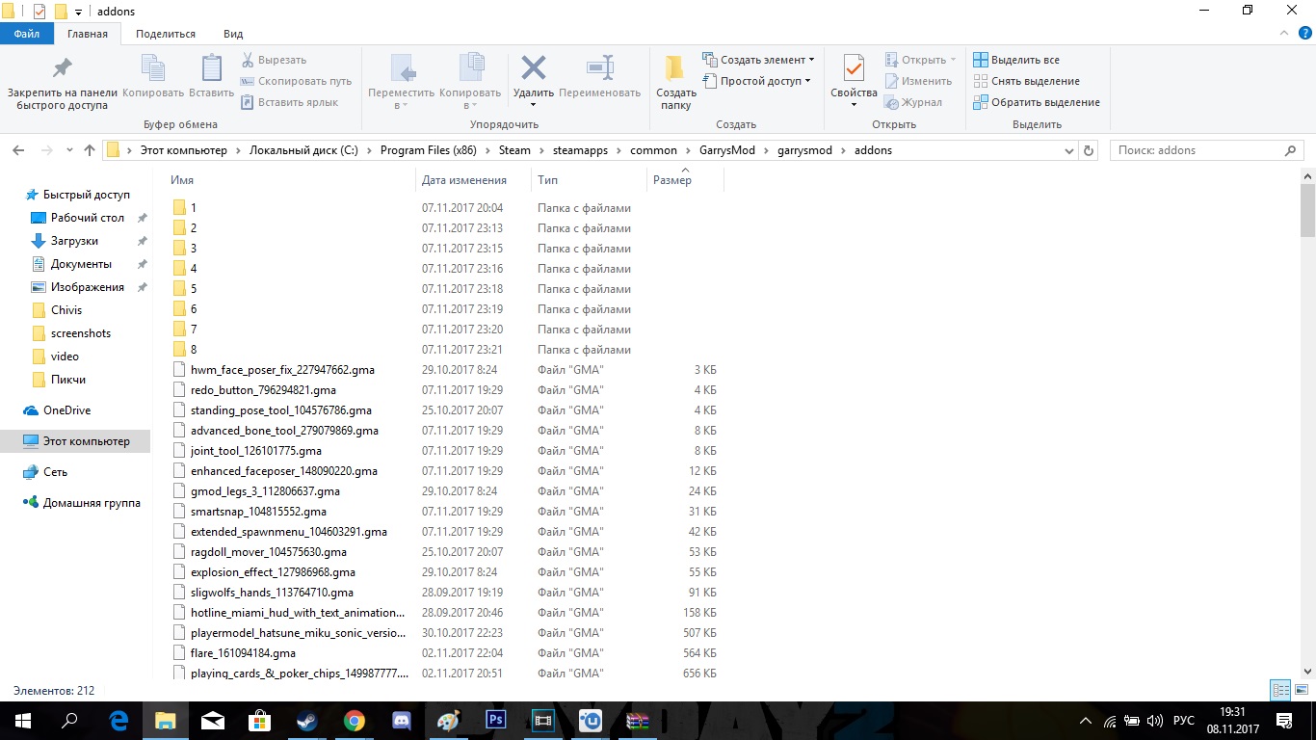The image size is (1316, 740).
Task: Click the Properties (Свойства) icon
Action: click(x=854, y=68)
